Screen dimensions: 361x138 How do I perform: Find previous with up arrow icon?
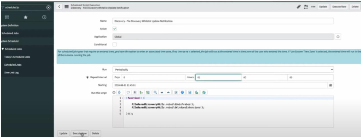[x=168, y=92]
